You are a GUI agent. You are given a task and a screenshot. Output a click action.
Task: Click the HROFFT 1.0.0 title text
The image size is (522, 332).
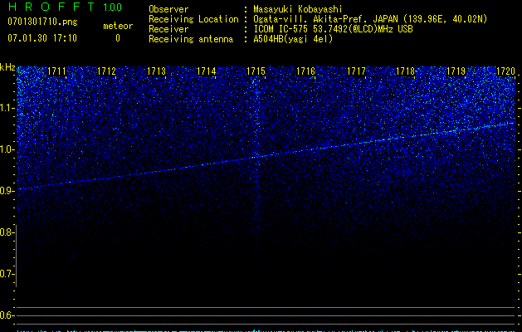coord(65,7)
